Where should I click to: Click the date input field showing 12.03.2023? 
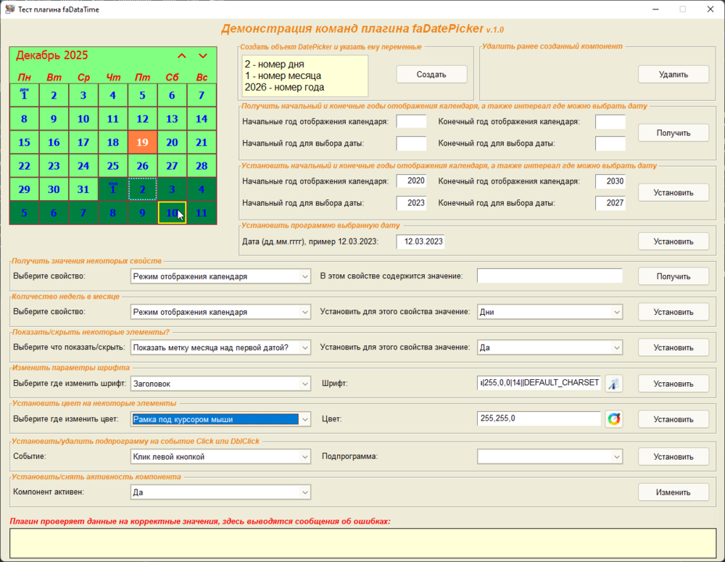[420, 241]
